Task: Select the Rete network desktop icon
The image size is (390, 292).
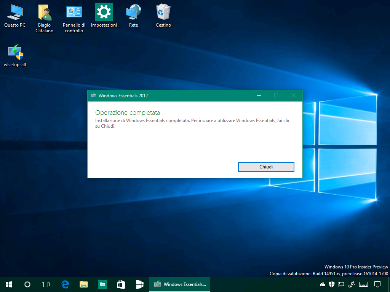Action: (133, 15)
